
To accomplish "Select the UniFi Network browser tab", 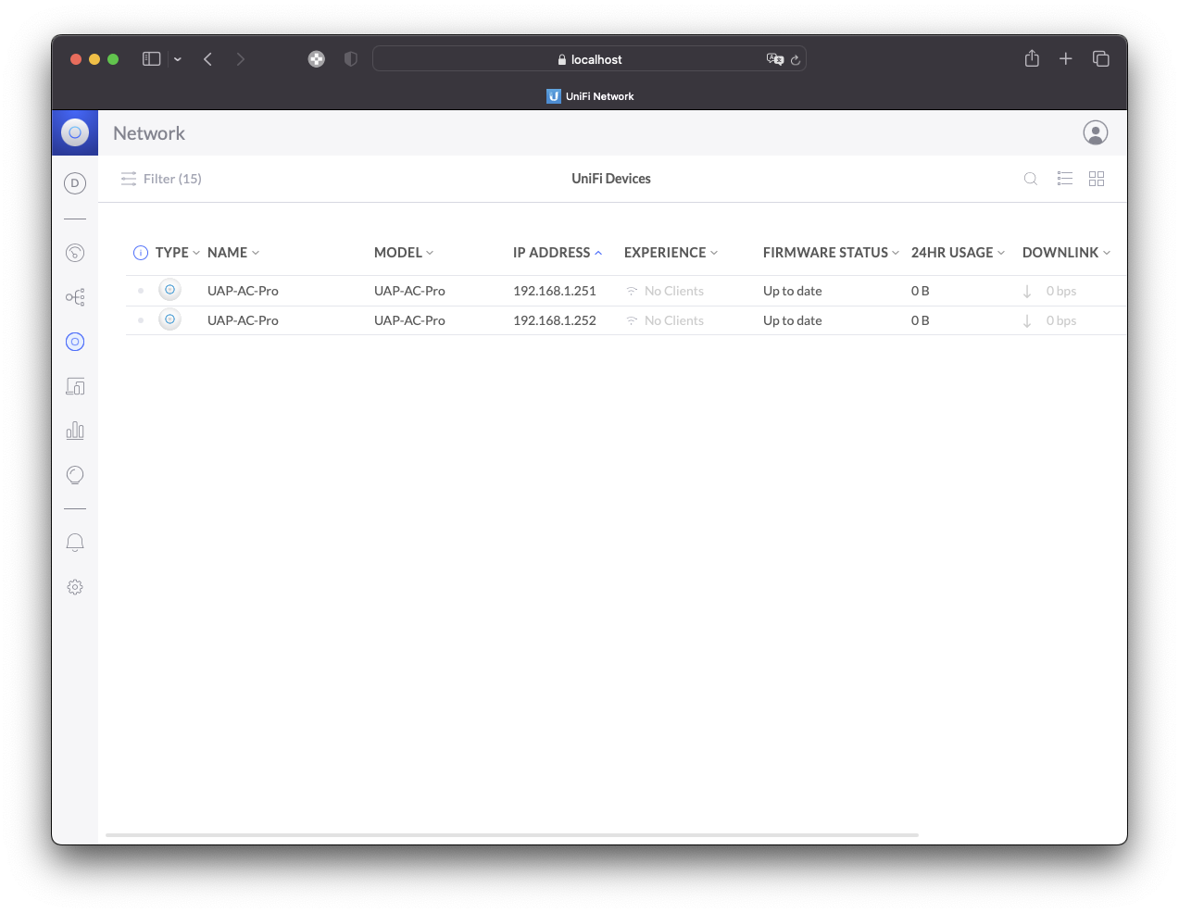I will [590, 96].
